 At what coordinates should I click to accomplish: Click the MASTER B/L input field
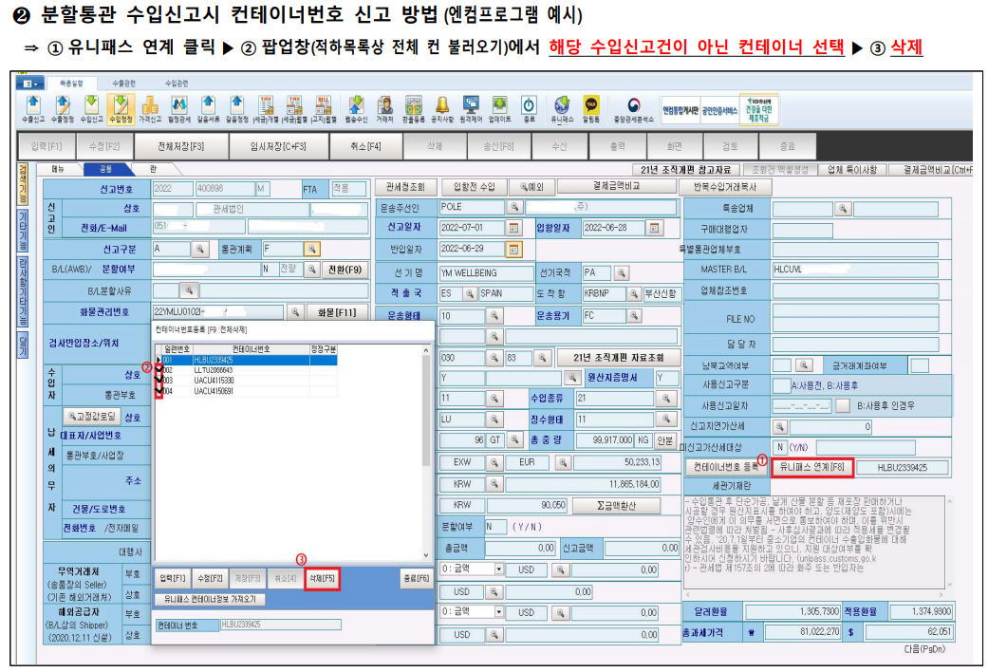(855, 270)
